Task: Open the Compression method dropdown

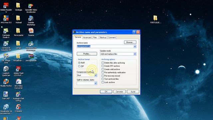Action: coord(96,75)
